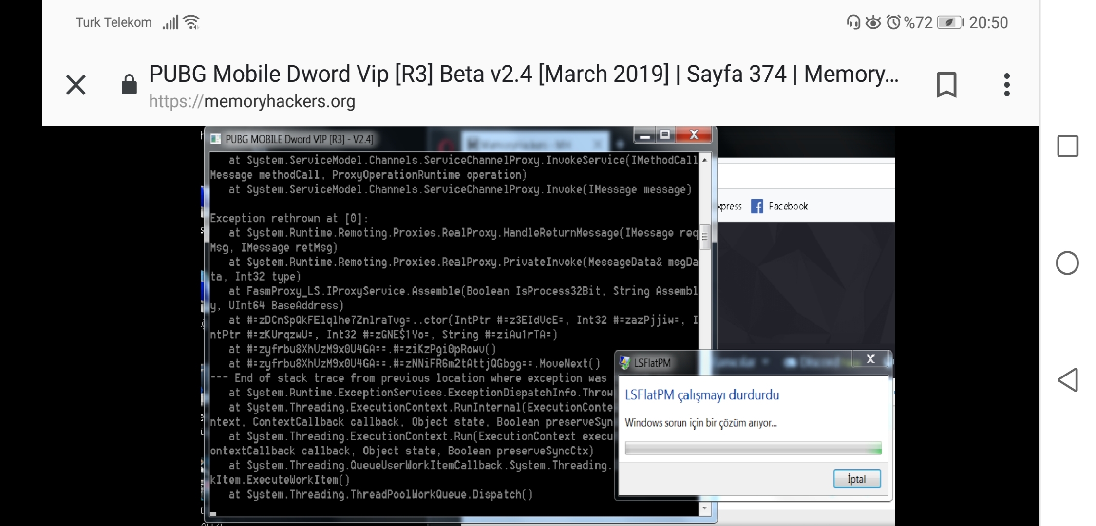Open the Facebook bookmark label
This screenshot has width=1096, height=526.
pos(788,206)
